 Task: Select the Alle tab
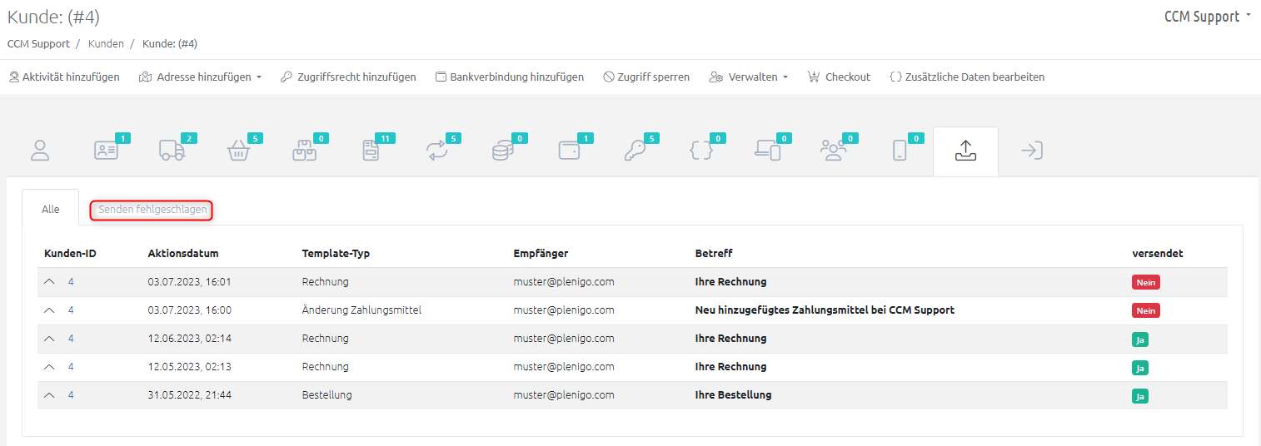51,210
